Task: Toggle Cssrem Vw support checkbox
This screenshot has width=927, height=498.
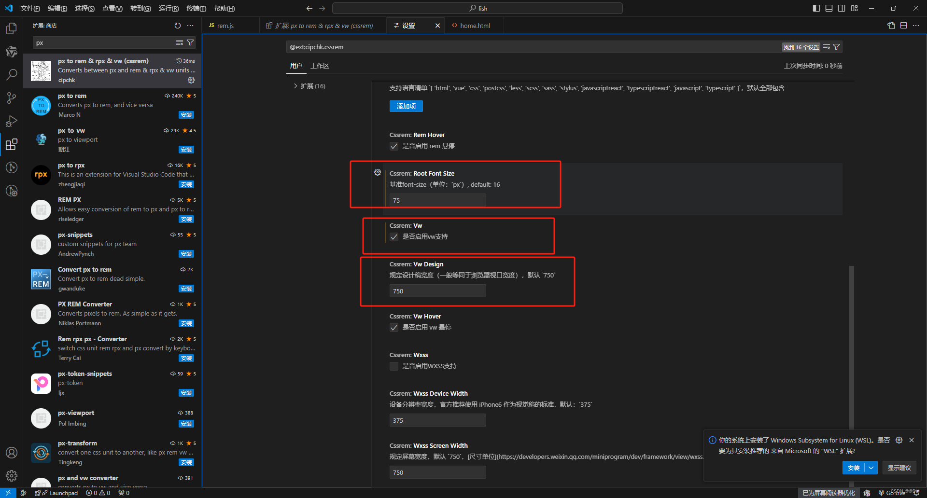Action: (x=394, y=237)
